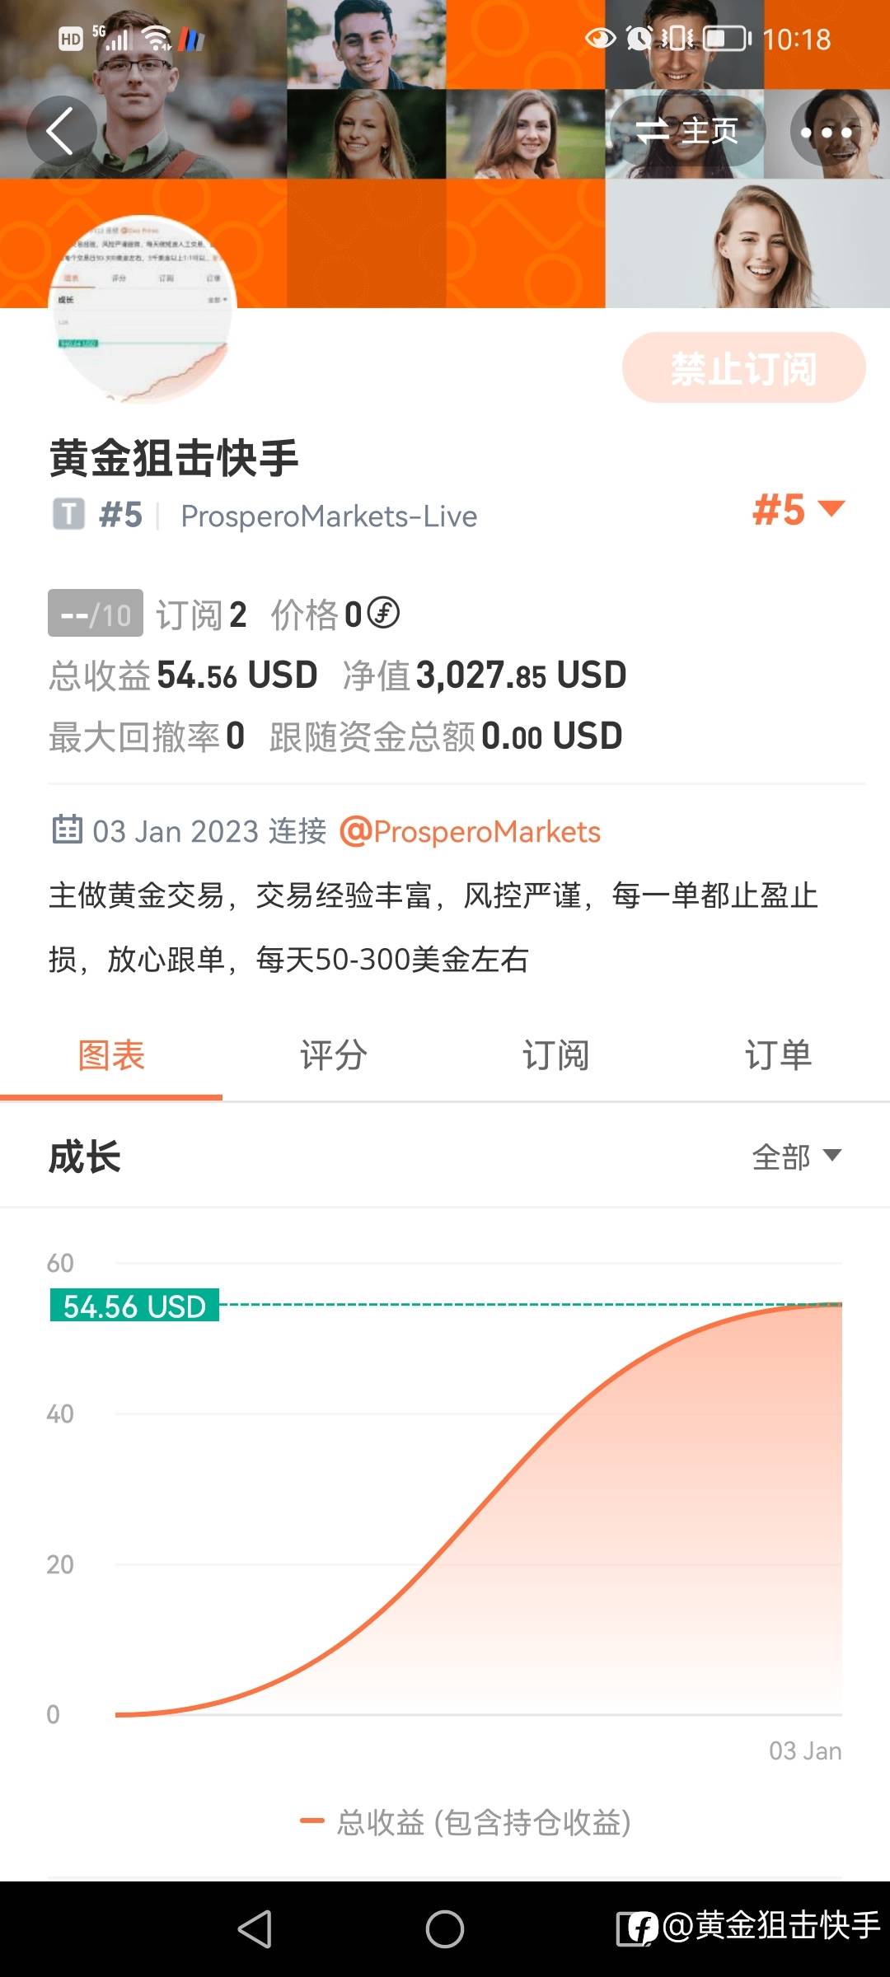
Task: Open the trader profile avatar thumbnail
Action: [143, 310]
